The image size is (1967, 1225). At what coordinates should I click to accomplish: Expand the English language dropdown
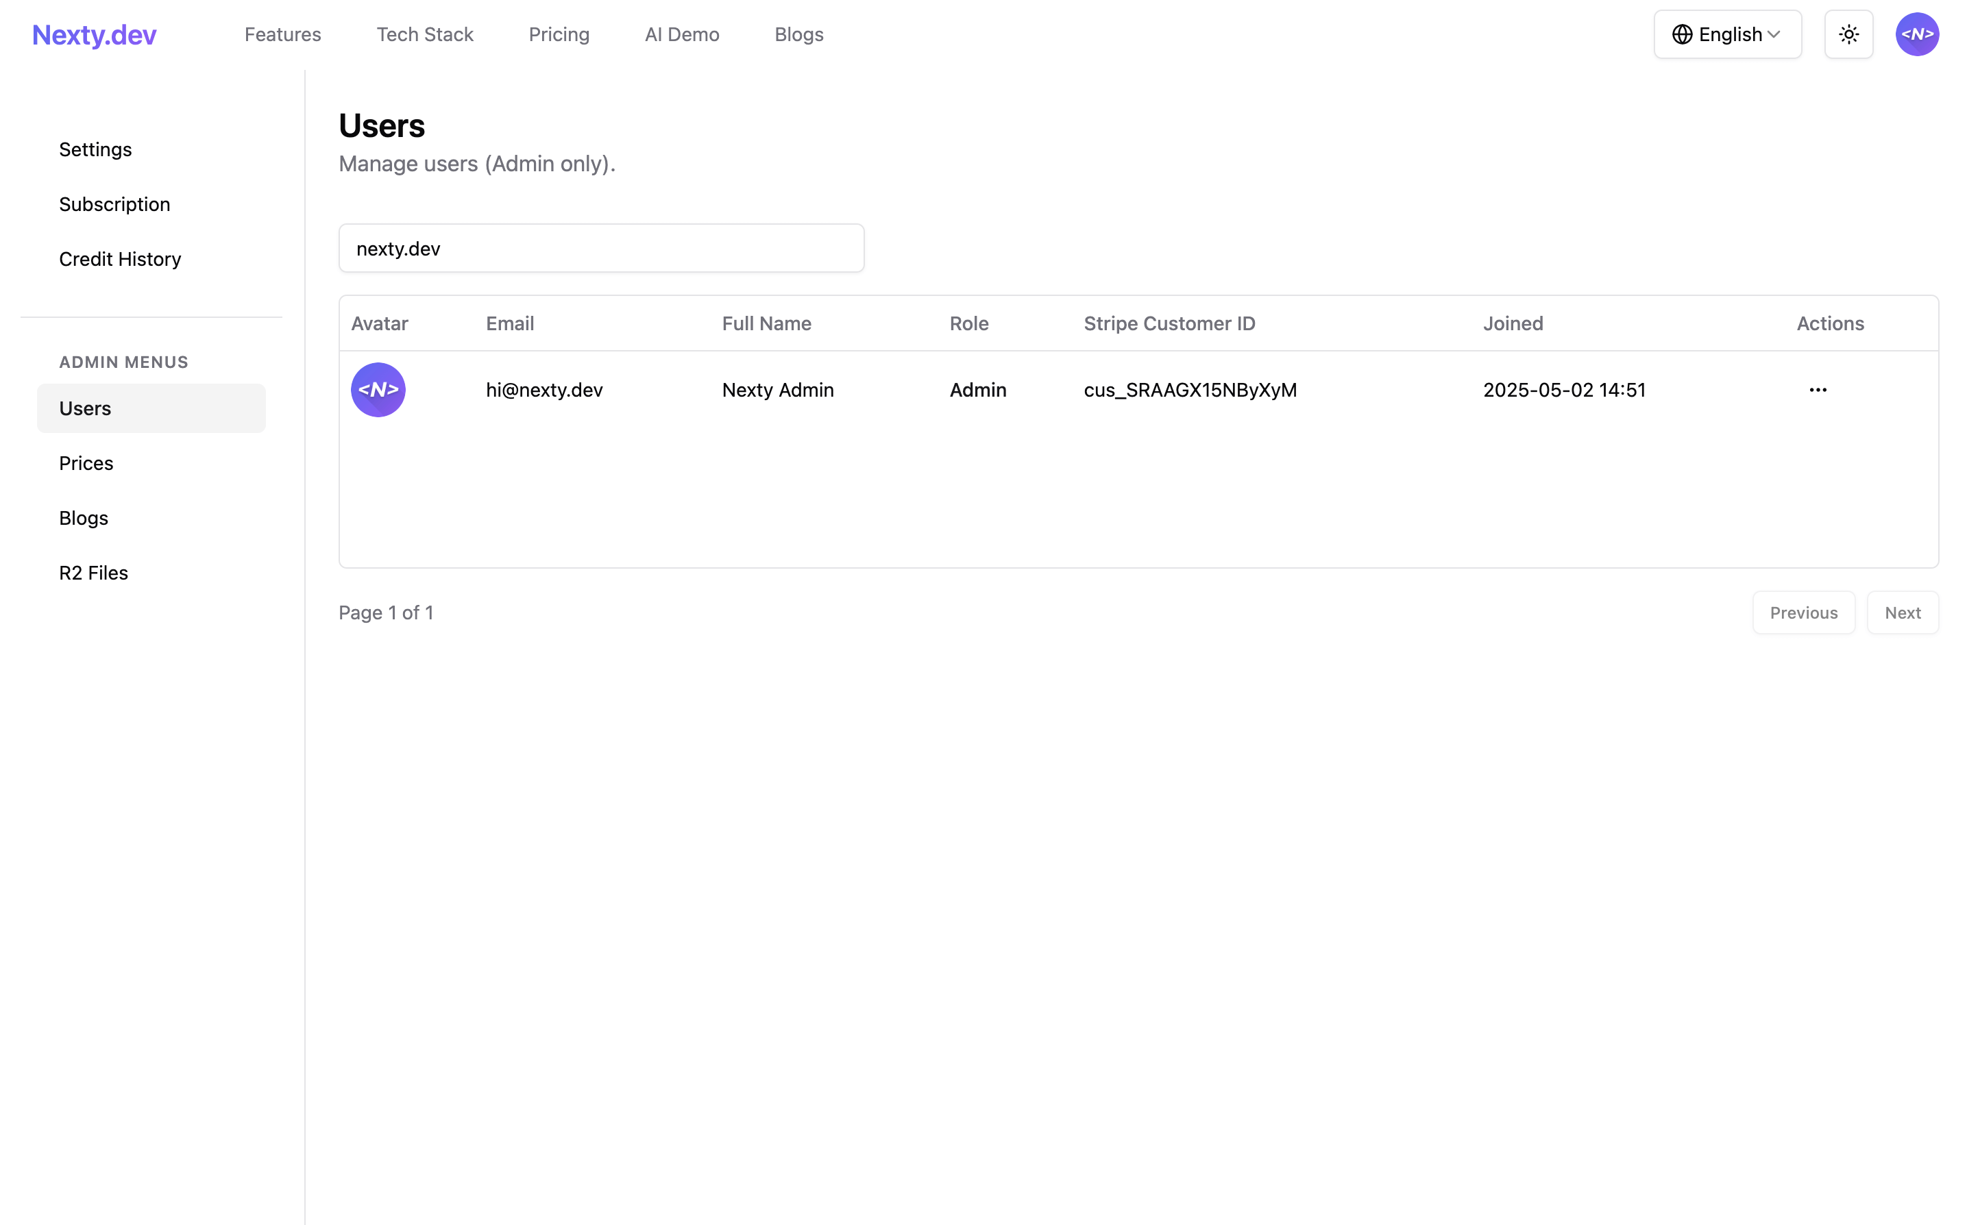click(x=1728, y=34)
